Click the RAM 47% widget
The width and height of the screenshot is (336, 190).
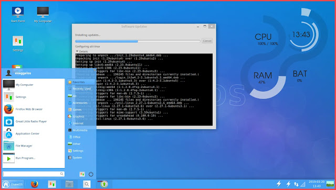coord(262,77)
